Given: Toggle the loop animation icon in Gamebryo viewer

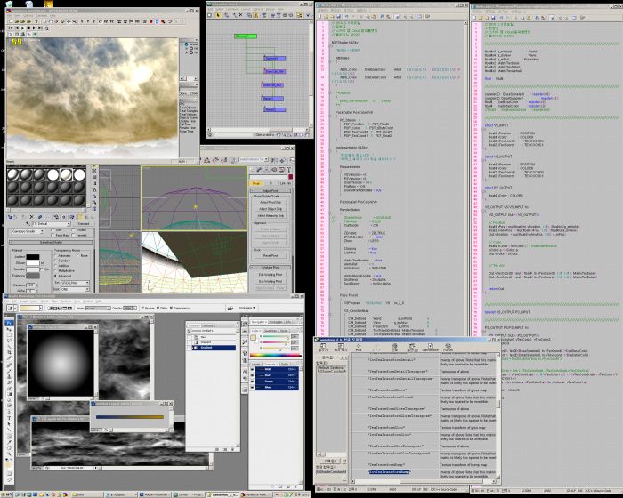Looking at the screenshot, I should [46, 28].
